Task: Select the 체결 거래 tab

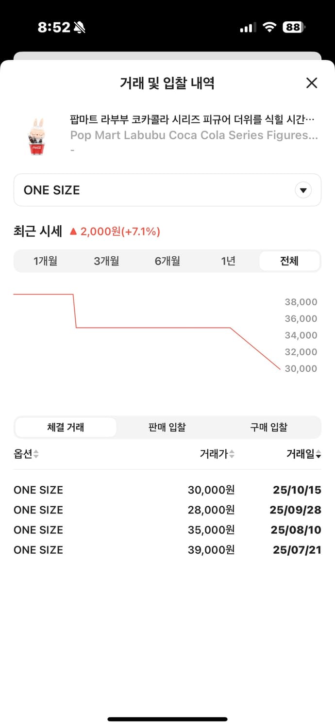Action: point(66,427)
